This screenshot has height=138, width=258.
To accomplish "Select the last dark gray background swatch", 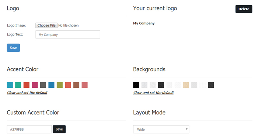I will coord(211,85).
